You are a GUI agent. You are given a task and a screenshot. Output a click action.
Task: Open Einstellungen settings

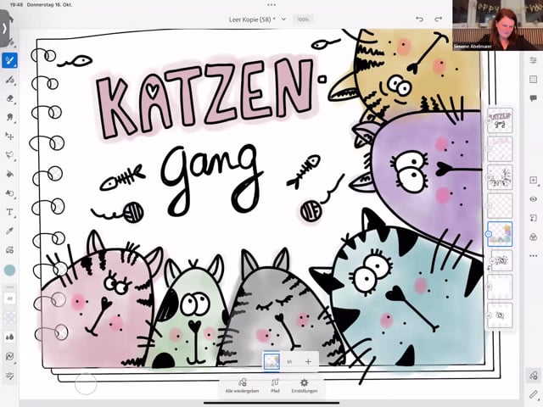[x=304, y=386]
